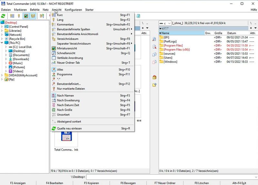Click the notepad icon at toolbar right
The image size is (258, 185).
tap(138, 16)
